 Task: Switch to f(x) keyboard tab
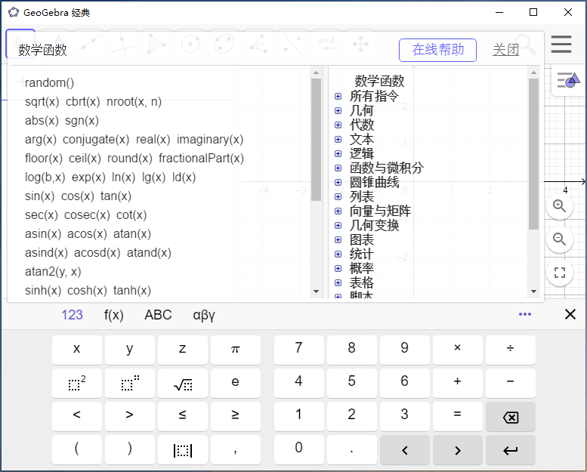pos(114,315)
